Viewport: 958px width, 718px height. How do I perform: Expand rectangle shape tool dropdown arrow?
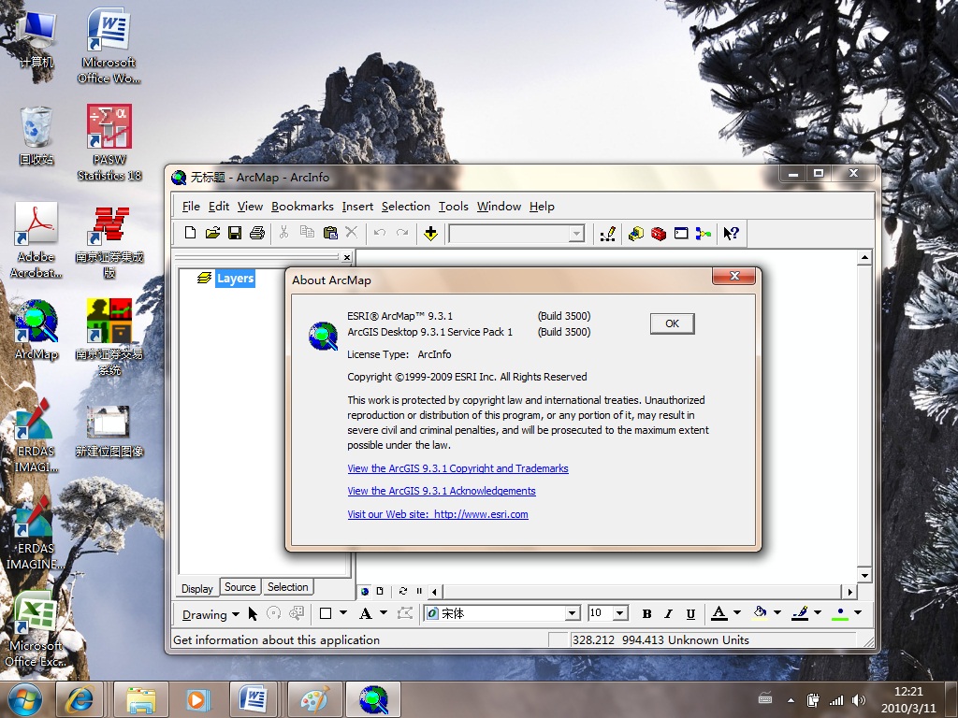(342, 613)
